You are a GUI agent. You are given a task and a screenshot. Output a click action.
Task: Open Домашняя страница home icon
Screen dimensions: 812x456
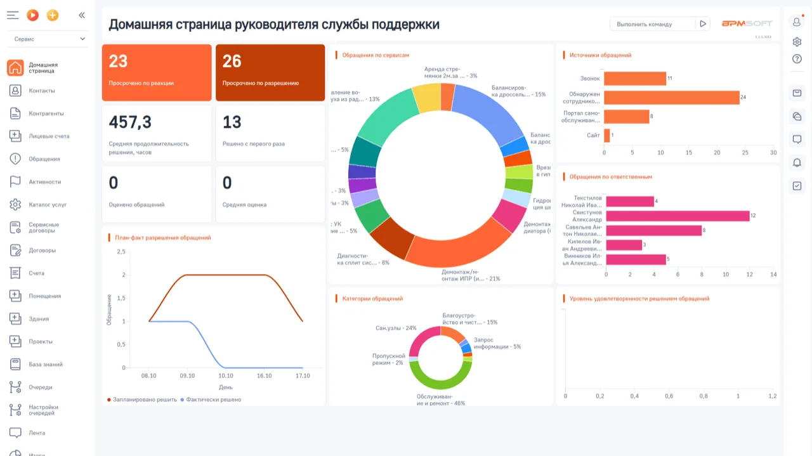pyautogui.click(x=16, y=68)
